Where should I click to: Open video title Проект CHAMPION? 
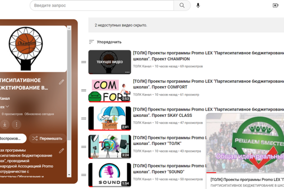coord(208,56)
